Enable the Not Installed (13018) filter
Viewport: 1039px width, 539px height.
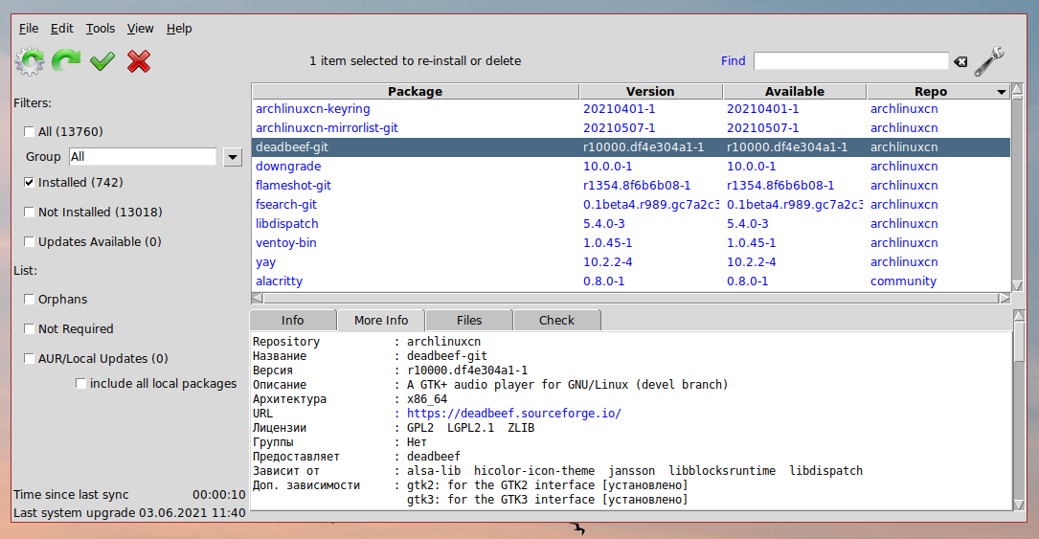pos(30,212)
